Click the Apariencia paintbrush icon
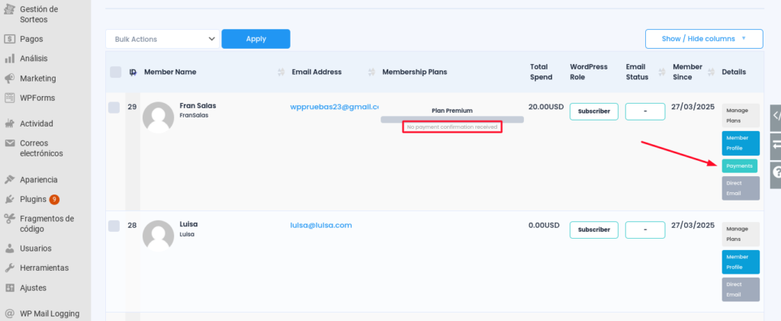Image resolution: width=781 pixels, height=321 pixels. click(x=9, y=180)
